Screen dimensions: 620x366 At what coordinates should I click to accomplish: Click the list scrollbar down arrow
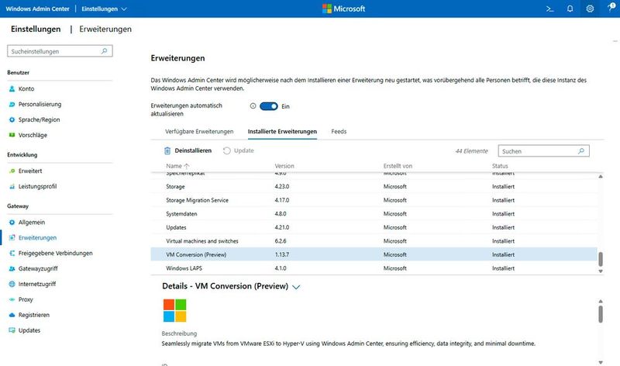click(601, 271)
